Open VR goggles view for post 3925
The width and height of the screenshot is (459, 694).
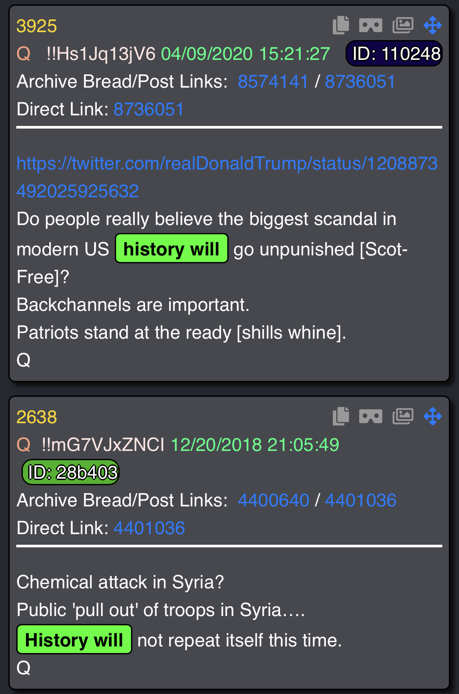point(371,26)
